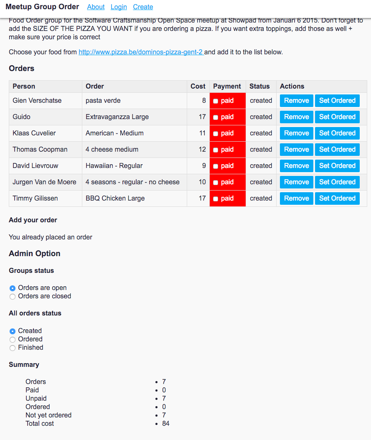Toggle paid checkbox for David Lievrouw
Image resolution: width=371 pixels, height=440 pixels.
tap(216, 166)
